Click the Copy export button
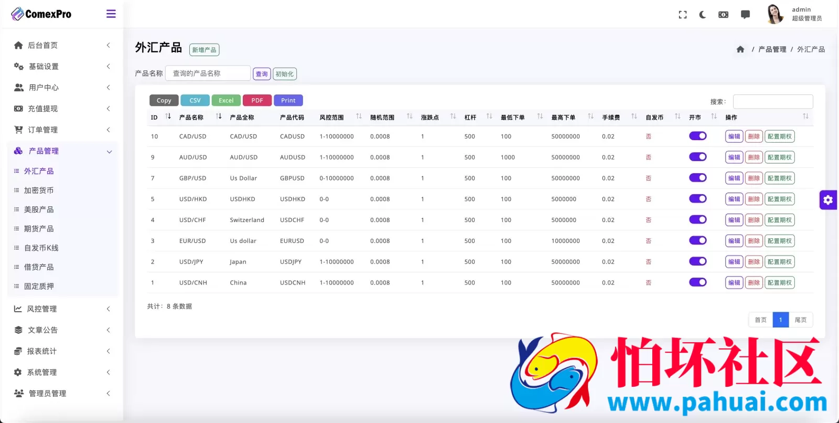 pyautogui.click(x=164, y=100)
